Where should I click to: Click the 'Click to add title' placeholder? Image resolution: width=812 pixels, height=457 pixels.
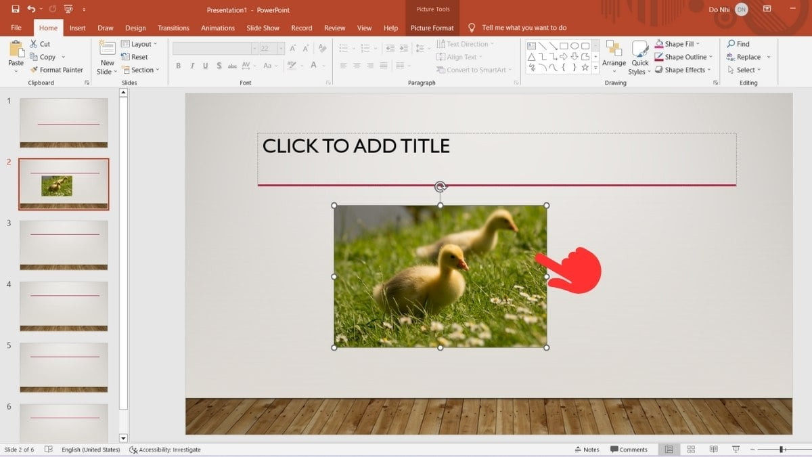[497, 159]
